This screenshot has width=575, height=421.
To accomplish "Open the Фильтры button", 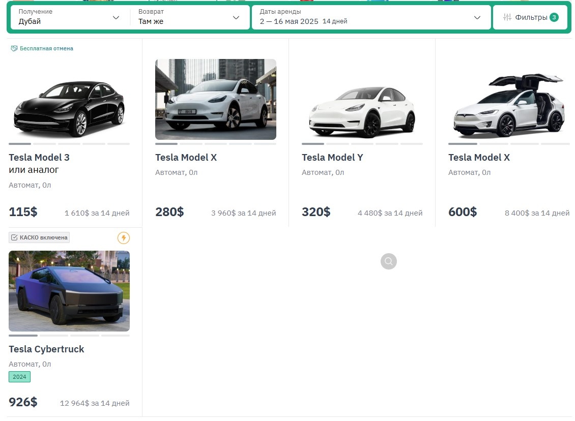I will coord(530,17).
